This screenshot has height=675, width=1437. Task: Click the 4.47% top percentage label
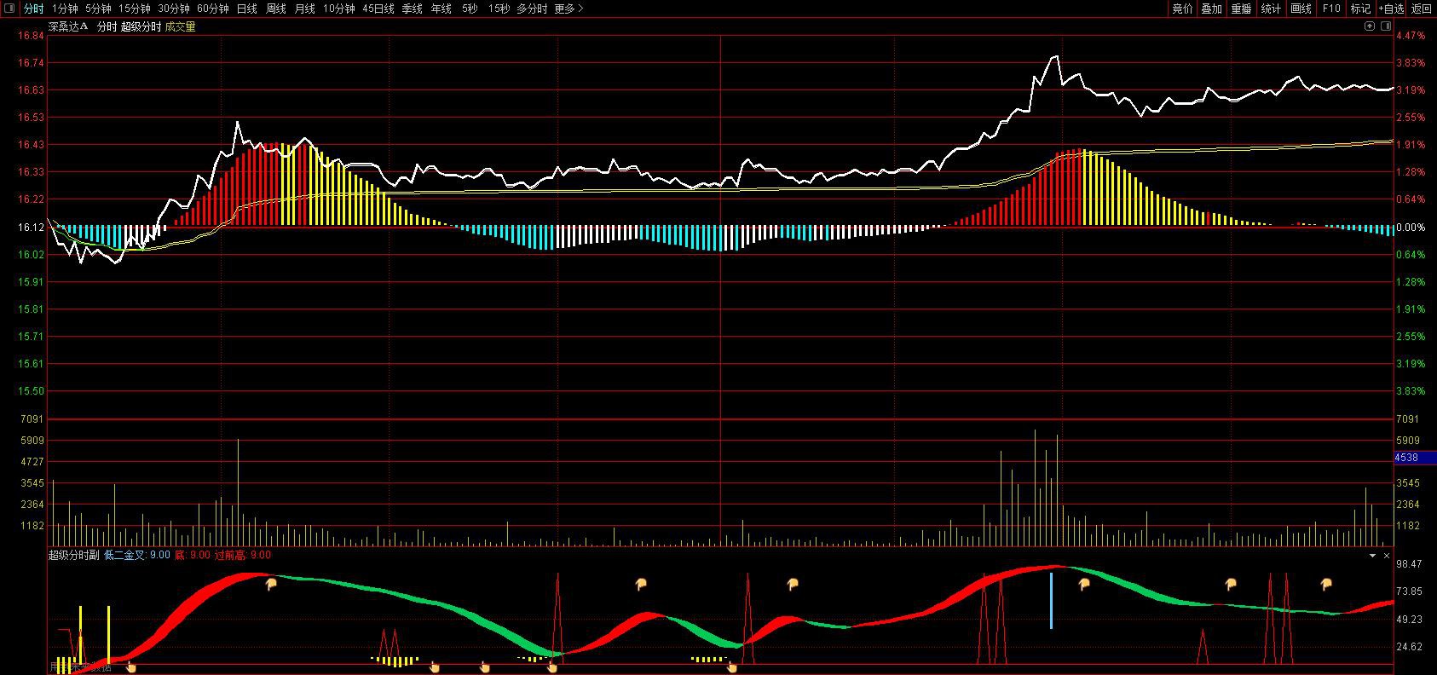(x=1411, y=36)
